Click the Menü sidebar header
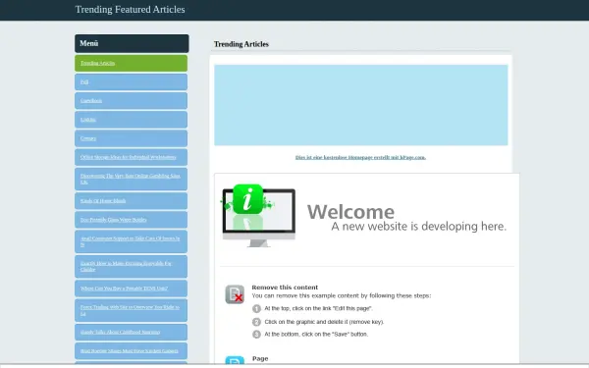Viewport: 589px width, 368px height. click(132, 43)
